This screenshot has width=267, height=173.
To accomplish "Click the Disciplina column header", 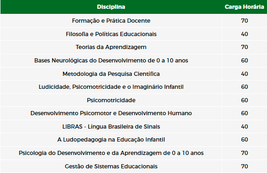I will click(x=111, y=7).
